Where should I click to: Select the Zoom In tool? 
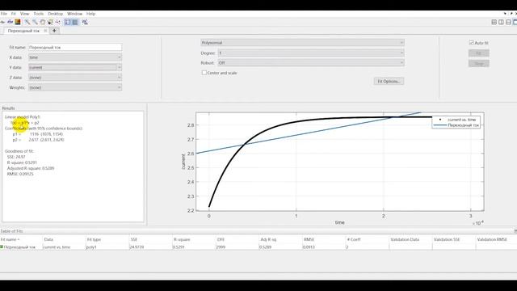[x=27, y=22]
